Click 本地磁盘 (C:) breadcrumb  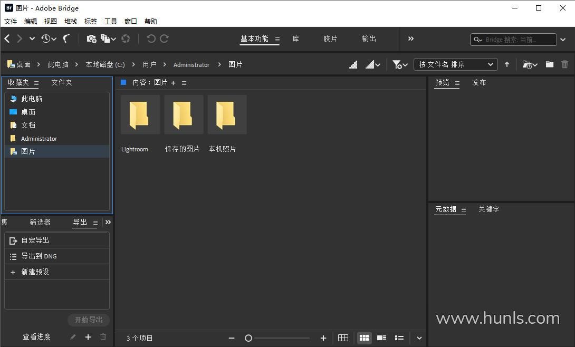(106, 64)
